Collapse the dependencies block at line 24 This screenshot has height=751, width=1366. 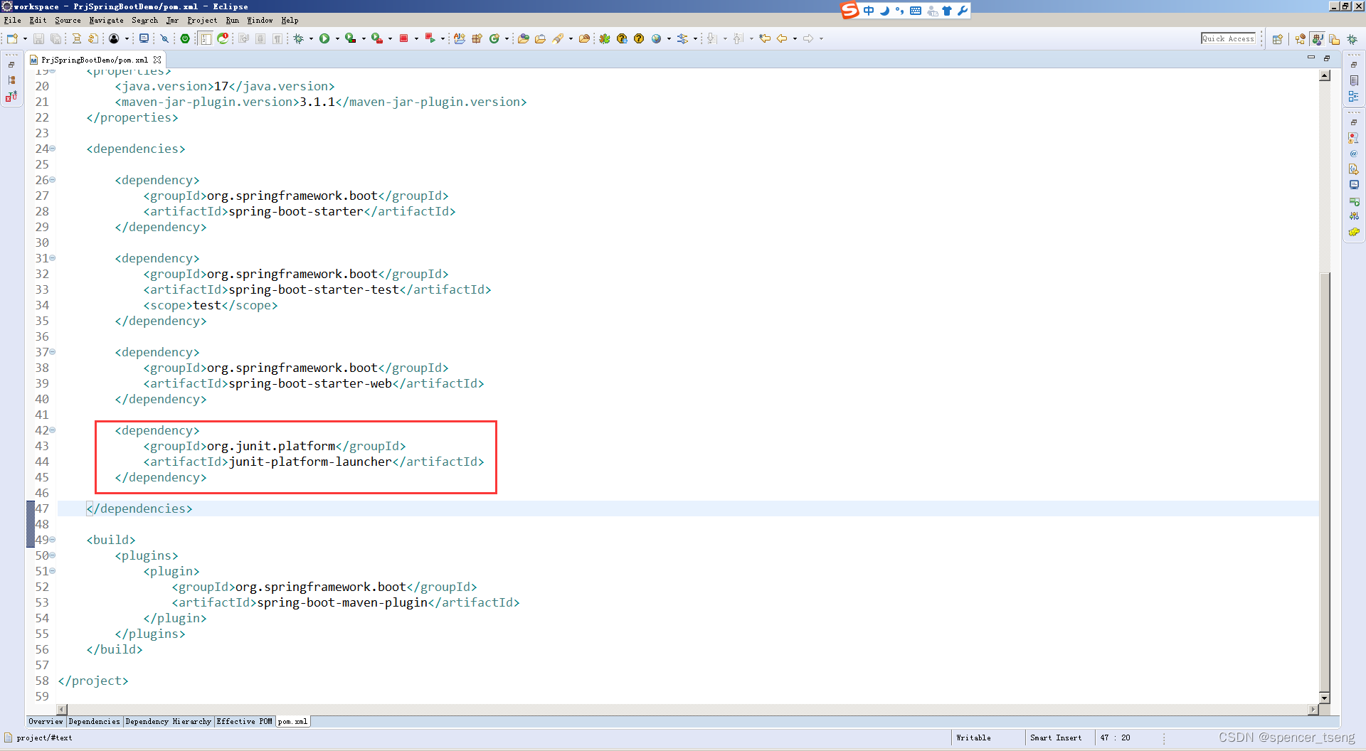coord(53,149)
